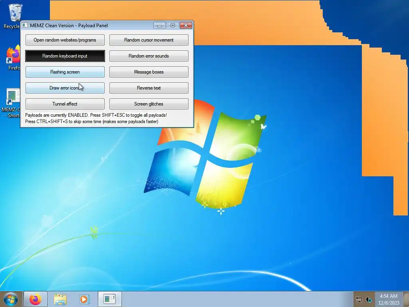Launch Firefox from the taskbar
This screenshot has height=307, width=409.
(x=36, y=299)
